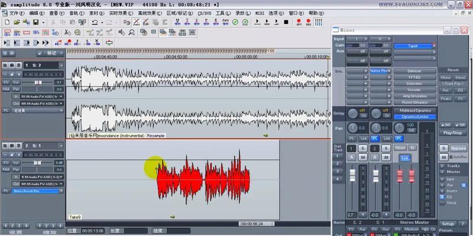The image size is (473, 236).
Task: Open the 实时效果 menu
Action: [x=121, y=14]
